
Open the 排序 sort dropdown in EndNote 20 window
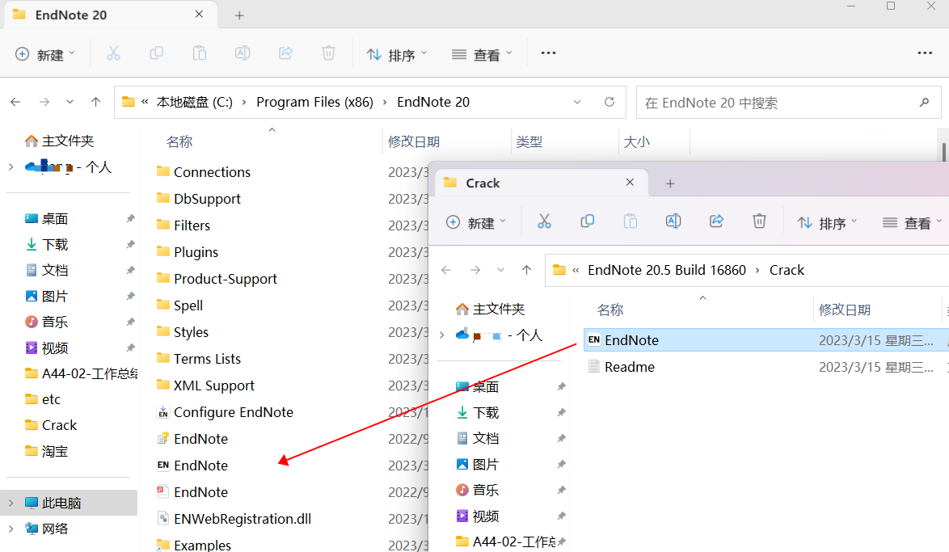pos(397,54)
